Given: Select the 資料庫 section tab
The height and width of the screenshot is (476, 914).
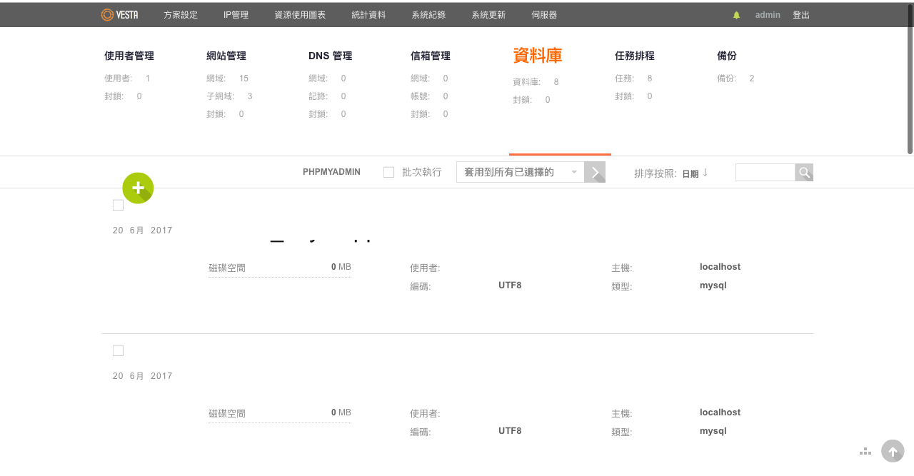Looking at the screenshot, I should tap(538, 56).
